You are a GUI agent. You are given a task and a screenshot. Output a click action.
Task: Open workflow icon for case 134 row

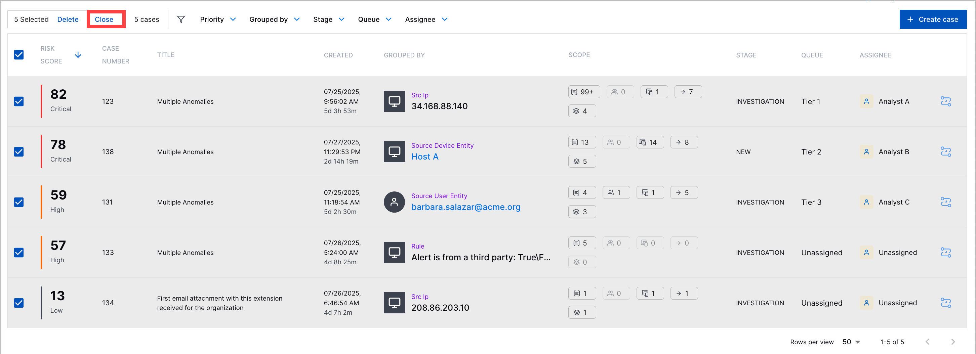point(946,303)
